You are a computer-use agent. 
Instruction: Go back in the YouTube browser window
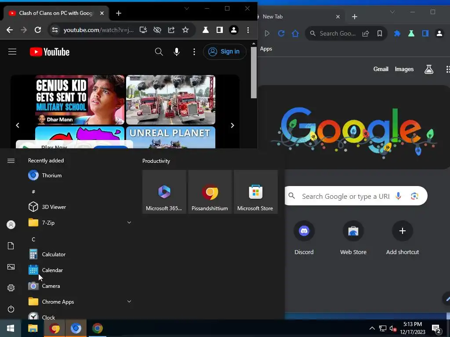tap(10, 30)
